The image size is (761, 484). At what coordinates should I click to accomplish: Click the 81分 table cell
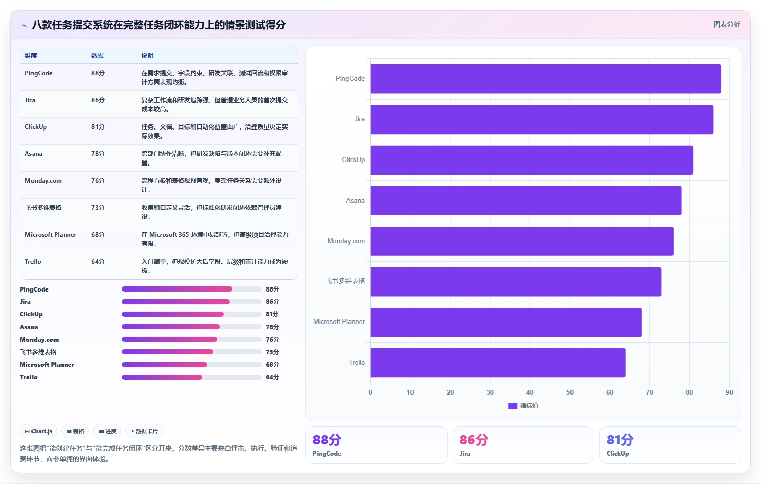click(98, 127)
